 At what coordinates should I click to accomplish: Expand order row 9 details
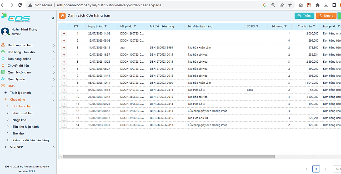(x=64, y=90)
